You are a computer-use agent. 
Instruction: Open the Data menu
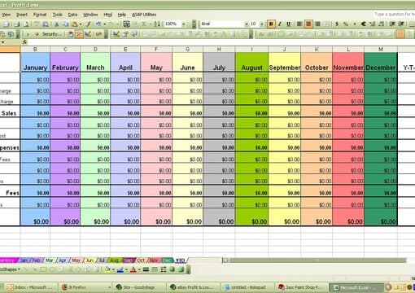[72, 15]
